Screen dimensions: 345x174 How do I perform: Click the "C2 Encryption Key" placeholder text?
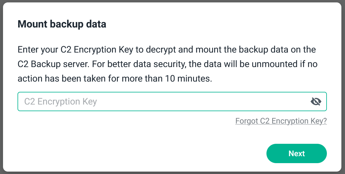(60, 101)
